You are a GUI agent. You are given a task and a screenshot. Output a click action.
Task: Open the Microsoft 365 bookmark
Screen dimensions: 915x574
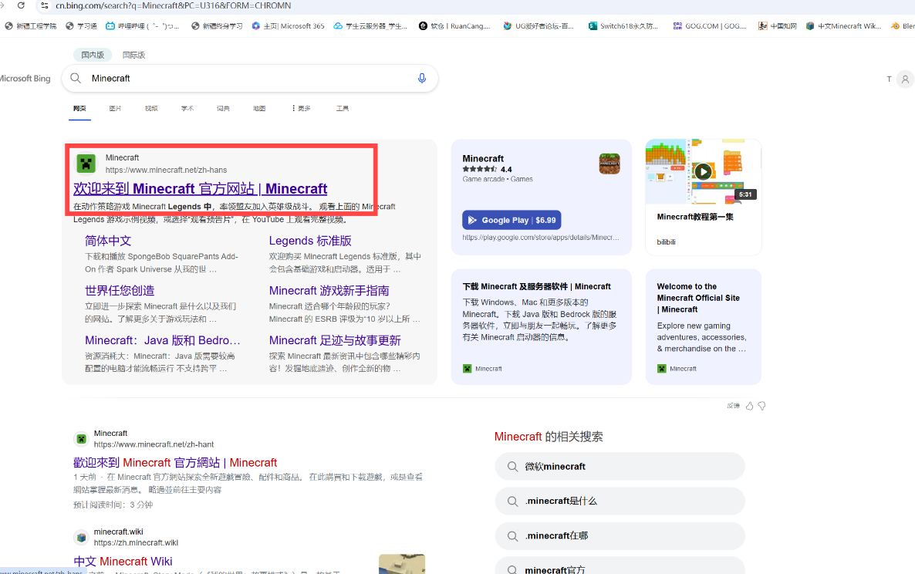coord(289,26)
